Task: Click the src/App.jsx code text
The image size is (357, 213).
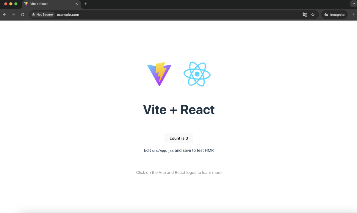Action: (163, 151)
